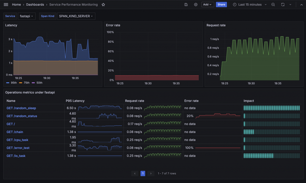Click the 20% error rate value

[190, 116]
